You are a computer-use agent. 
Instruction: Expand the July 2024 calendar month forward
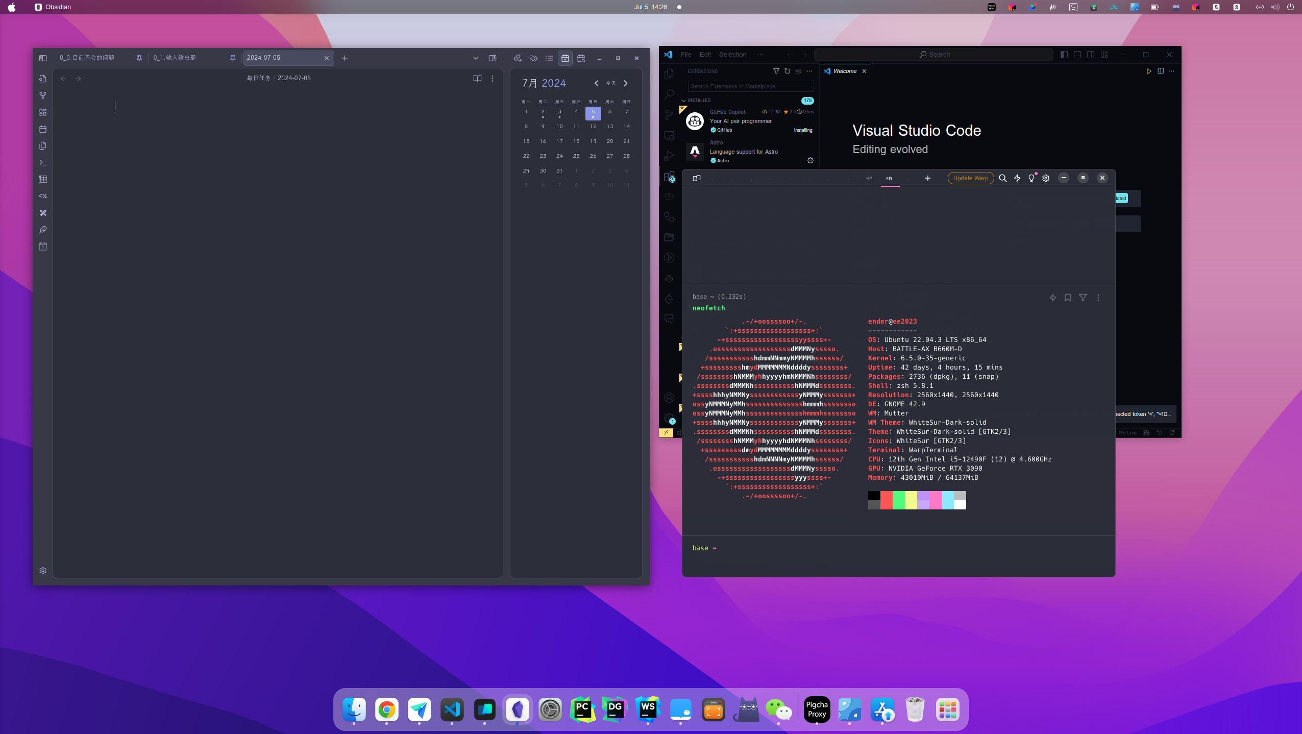tap(626, 82)
